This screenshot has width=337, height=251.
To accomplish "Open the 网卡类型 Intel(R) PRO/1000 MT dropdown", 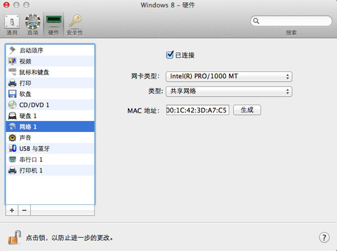I will tap(229, 76).
